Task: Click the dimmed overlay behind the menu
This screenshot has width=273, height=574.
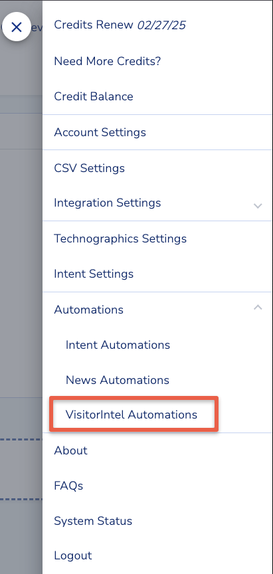Action: pos(21,293)
